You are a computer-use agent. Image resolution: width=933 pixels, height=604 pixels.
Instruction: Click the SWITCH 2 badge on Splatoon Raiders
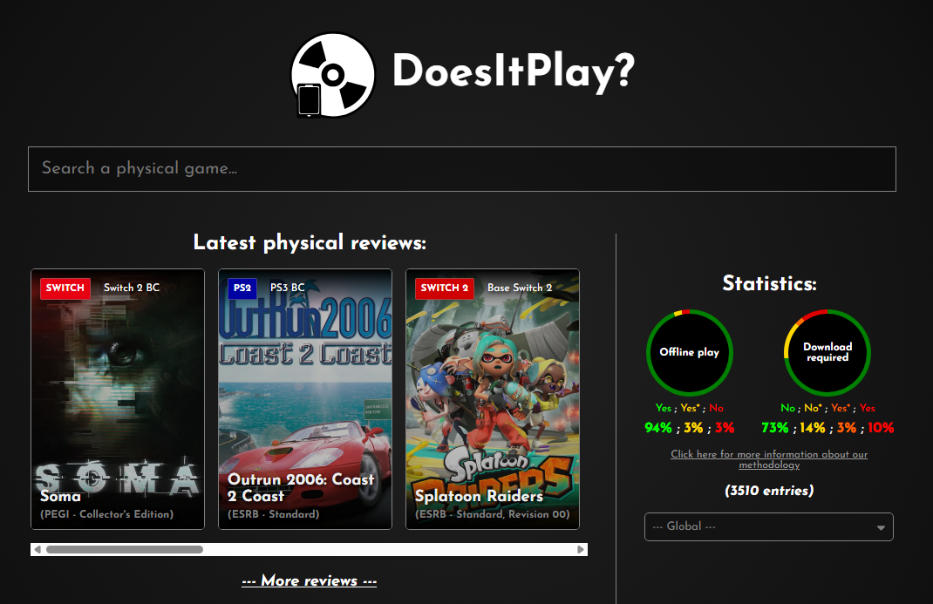coord(445,288)
